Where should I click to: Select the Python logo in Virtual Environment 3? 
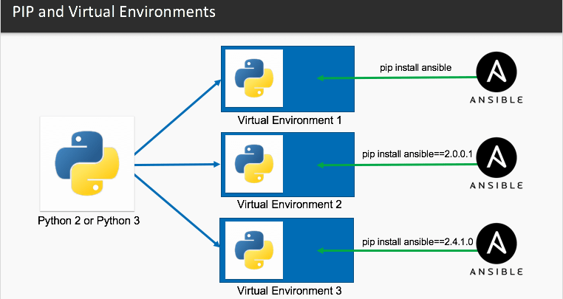point(254,250)
